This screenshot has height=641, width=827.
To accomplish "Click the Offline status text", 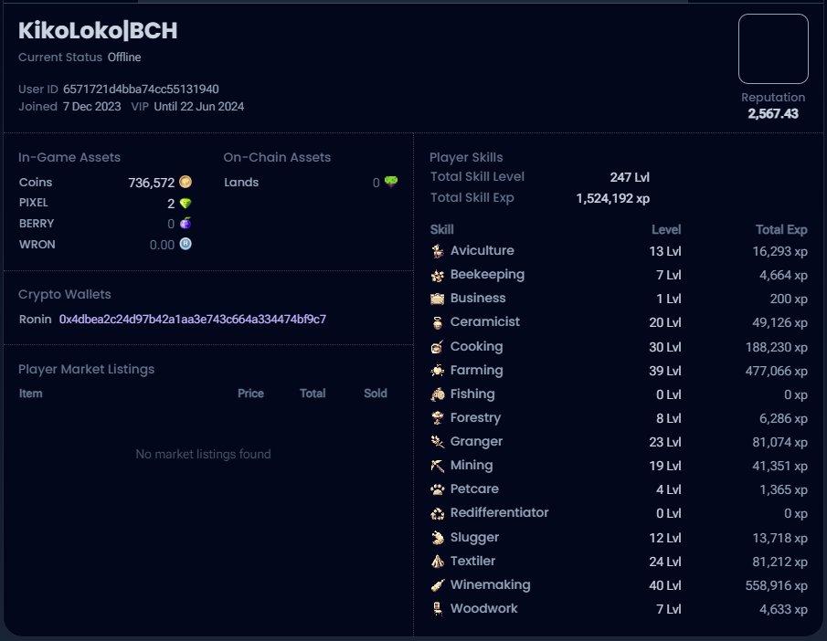I will pyautogui.click(x=124, y=58).
